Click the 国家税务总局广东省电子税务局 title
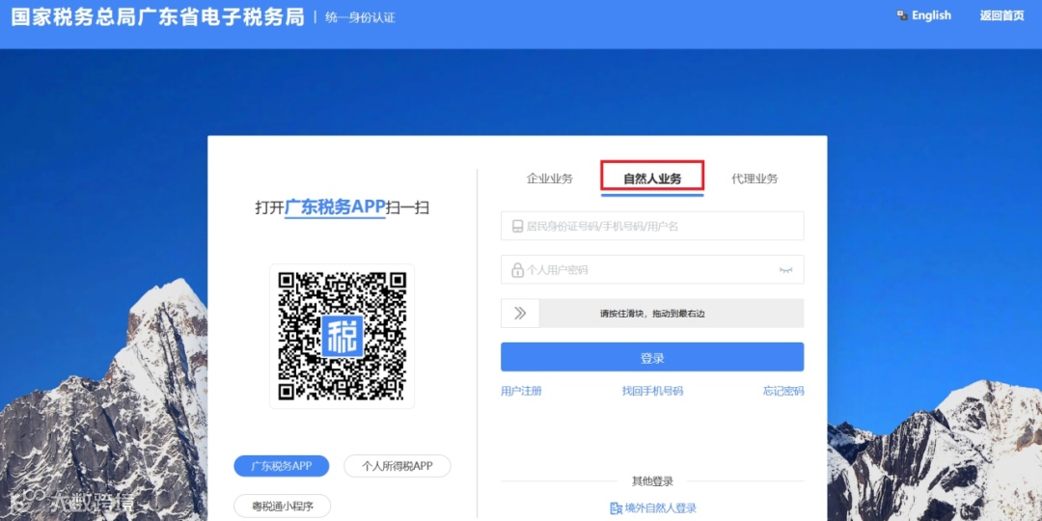 pyautogui.click(x=158, y=17)
